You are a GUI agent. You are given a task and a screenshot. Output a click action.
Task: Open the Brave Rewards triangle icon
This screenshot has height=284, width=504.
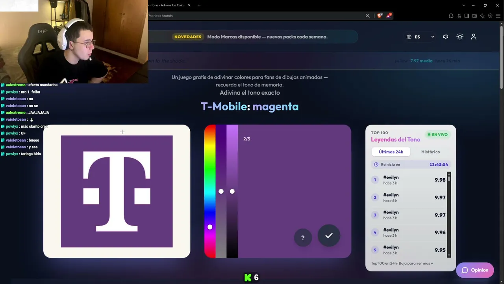[389, 16]
